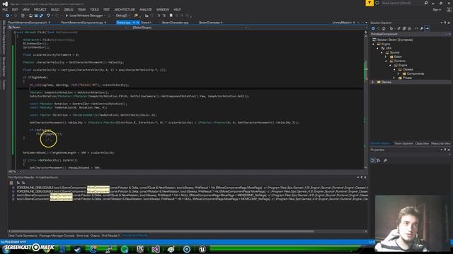Viewport: 453px width, 254px height.
Task: Open the Global Scope dropdown
Action: [189, 28]
